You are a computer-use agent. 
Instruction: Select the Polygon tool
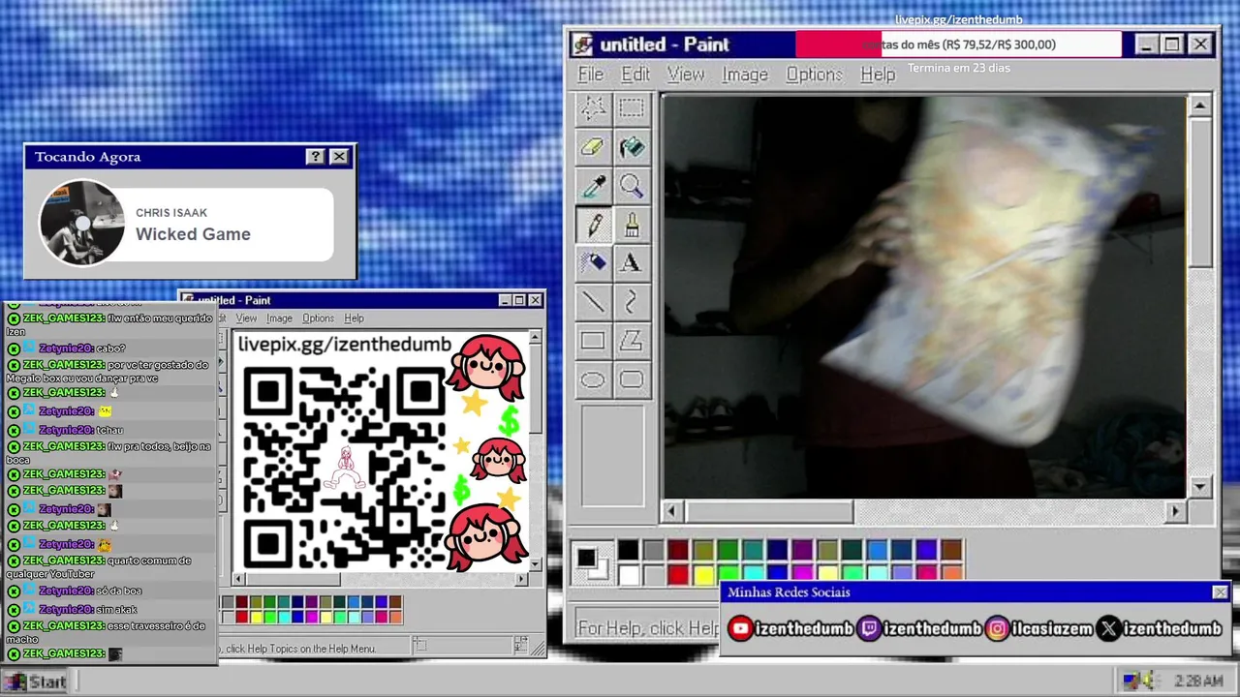(632, 341)
